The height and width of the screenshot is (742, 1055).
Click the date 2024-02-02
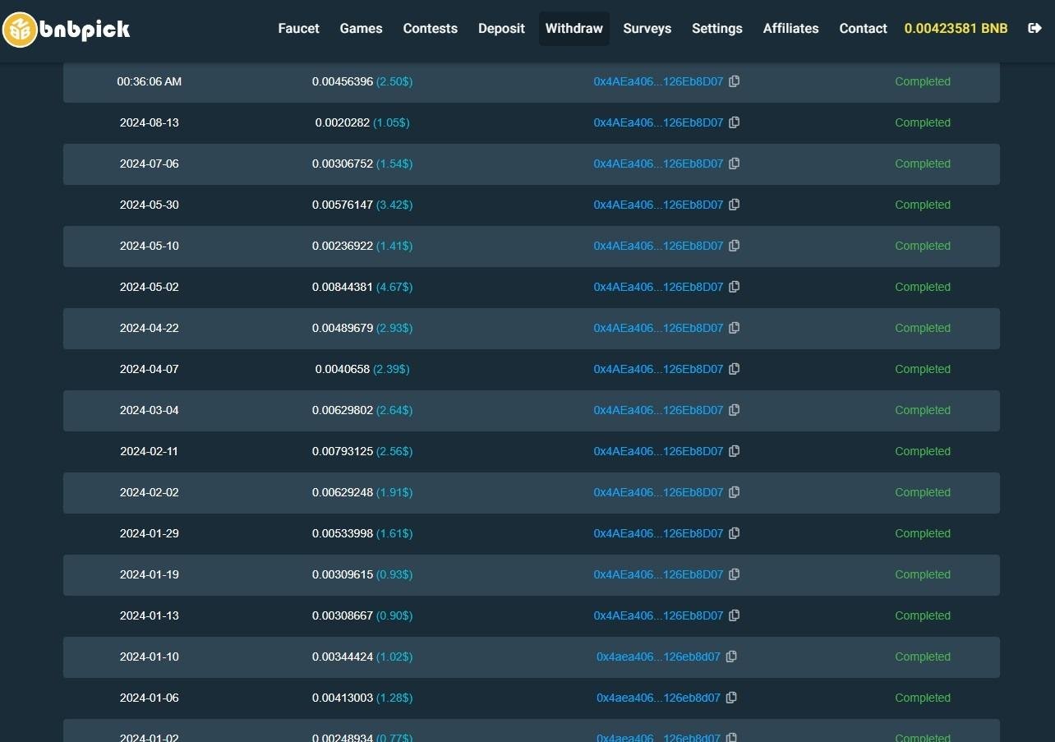coord(150,492)
